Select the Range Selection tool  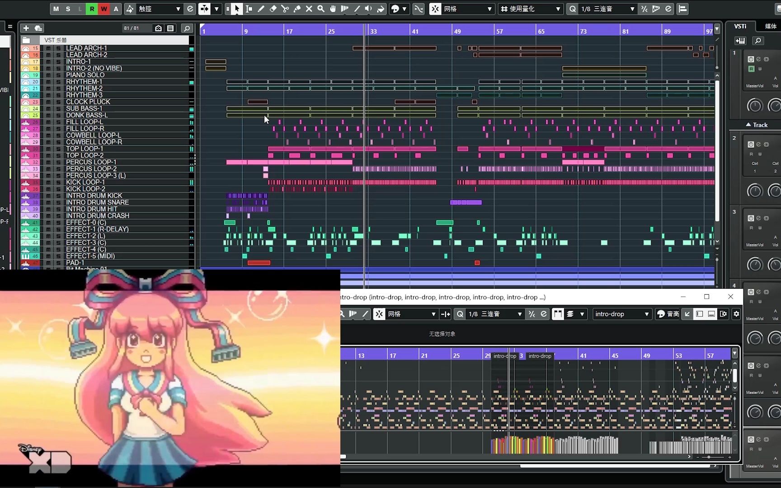pyautogui.click(x=249, y=9)
